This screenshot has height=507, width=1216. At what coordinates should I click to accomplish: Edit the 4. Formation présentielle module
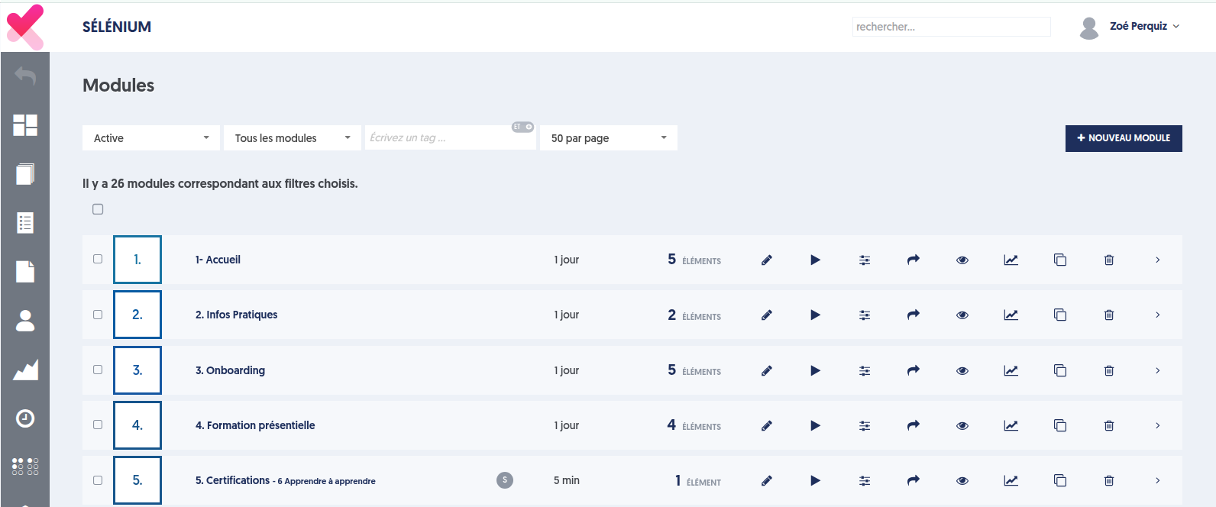point(767,425)
